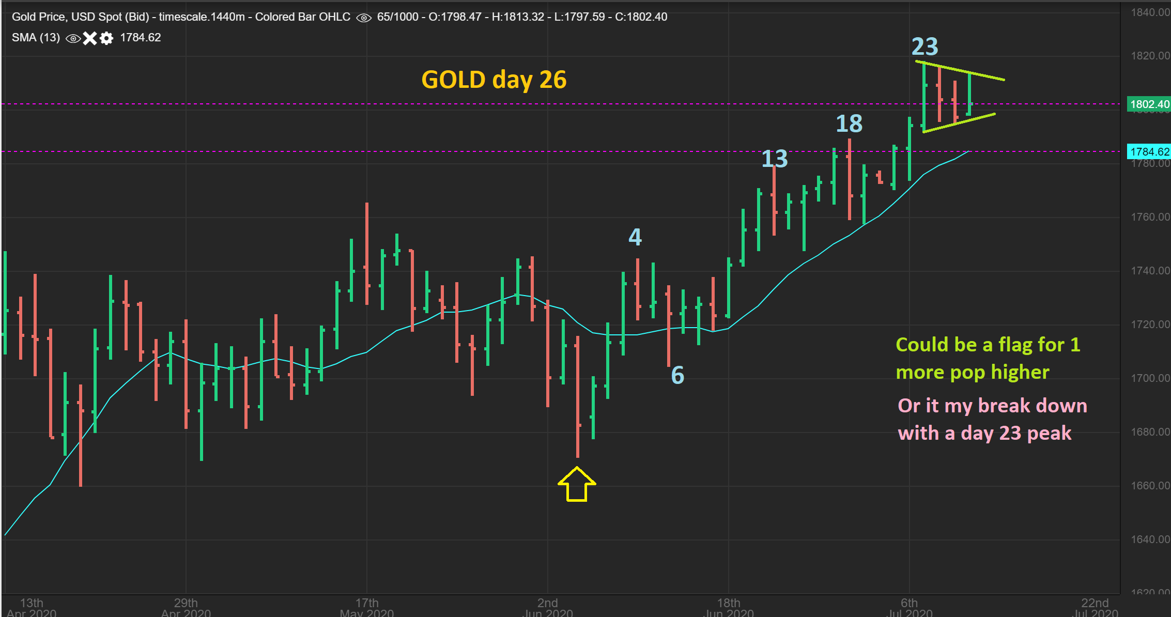This screenshot has width=1171, height=617.
Task: Click the number 18 cycle label
Action: coord(849,124)
